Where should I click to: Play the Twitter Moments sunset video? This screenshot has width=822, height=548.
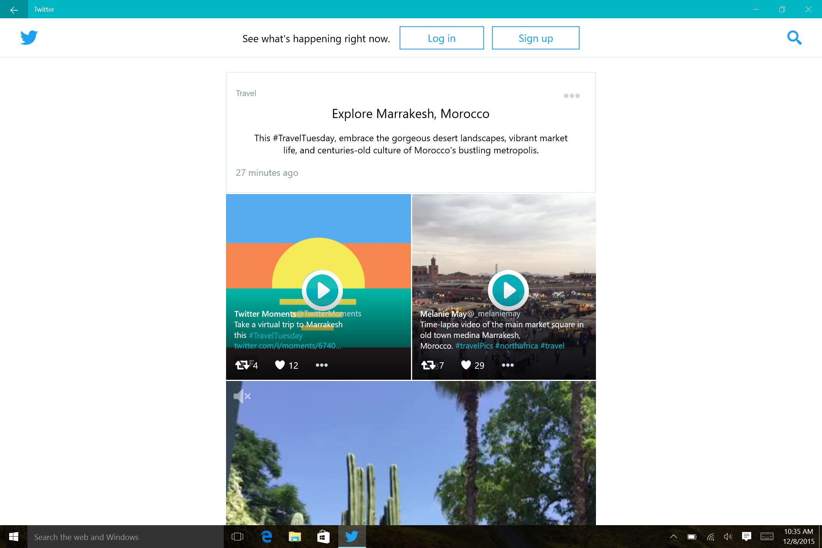point(322,291)
